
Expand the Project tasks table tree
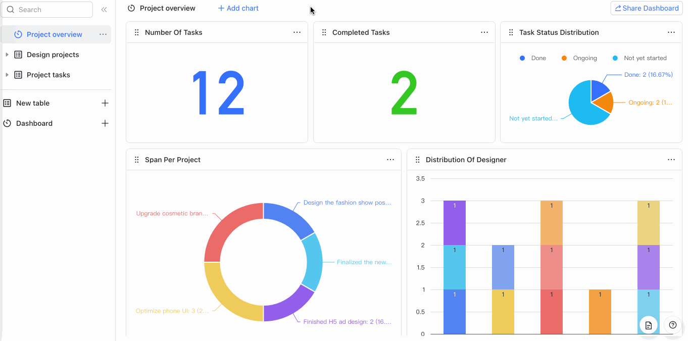pos(7,75)
